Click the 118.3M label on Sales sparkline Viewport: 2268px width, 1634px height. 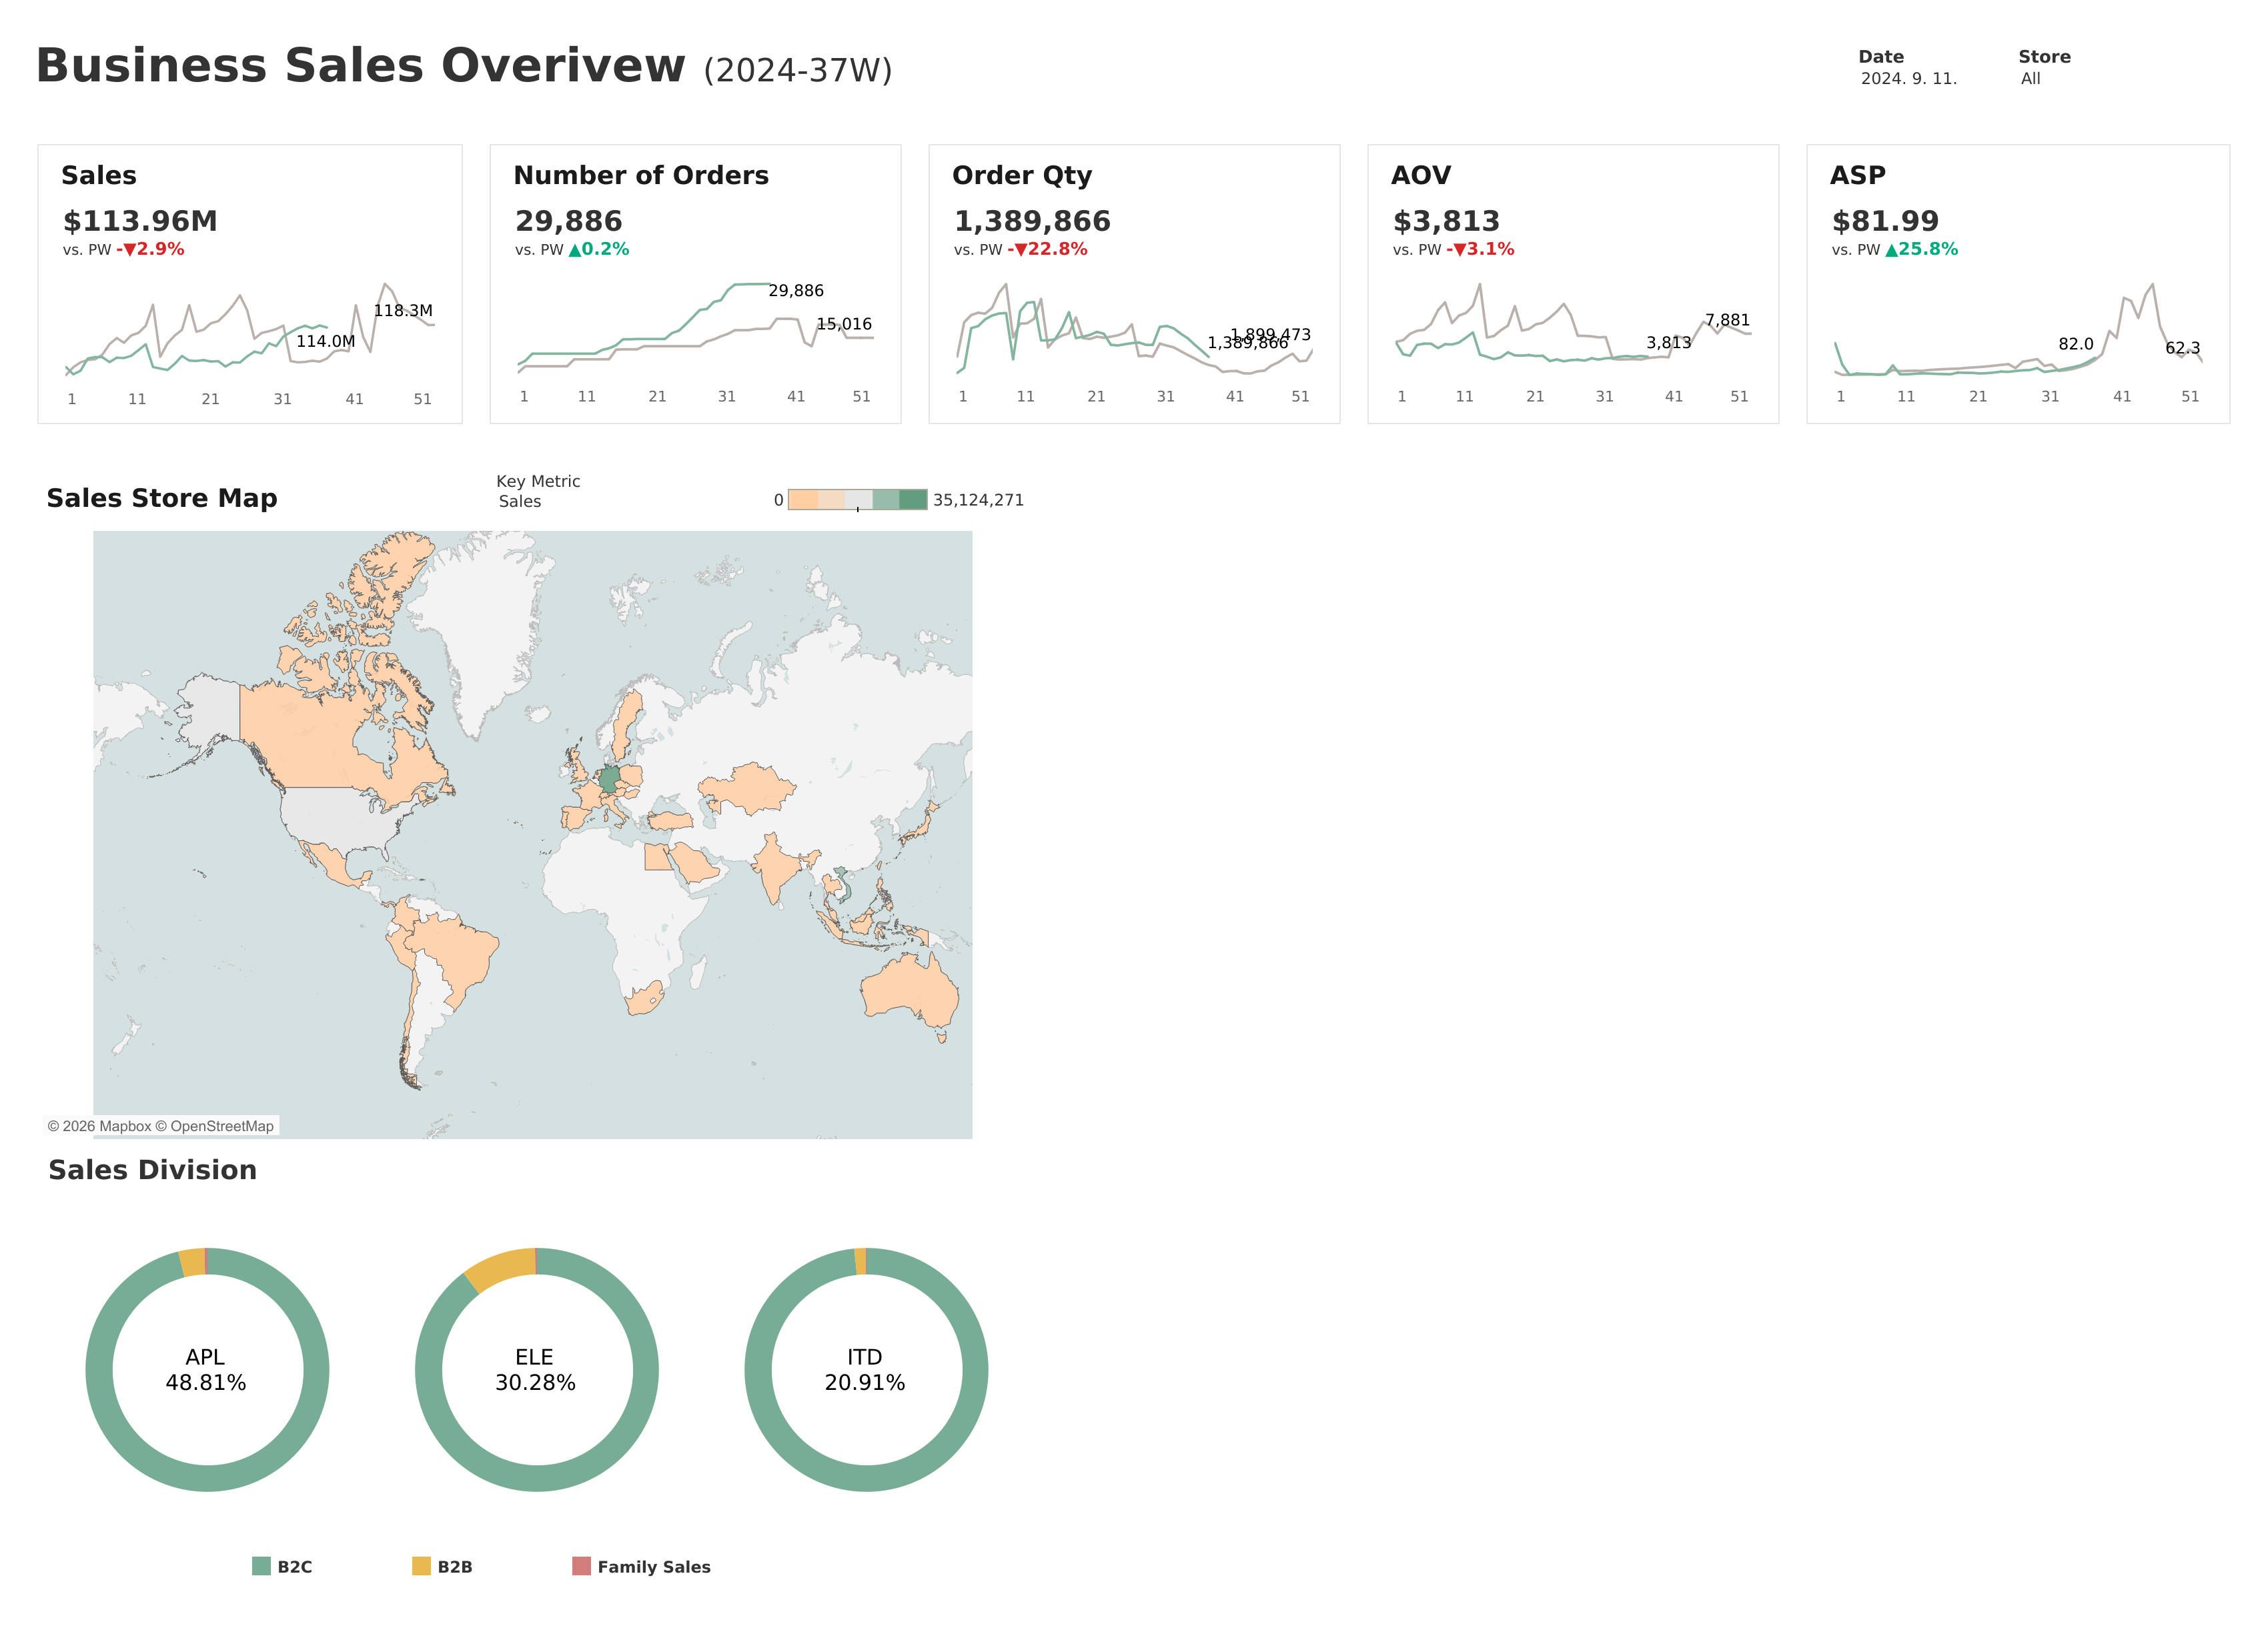(x=403, y=311)
